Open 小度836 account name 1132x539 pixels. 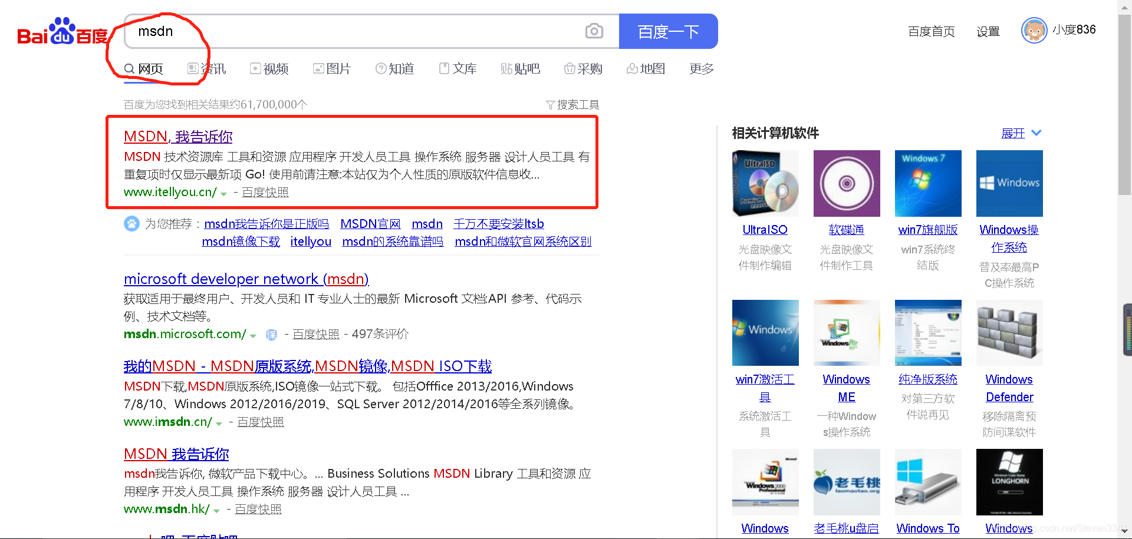1074,30
